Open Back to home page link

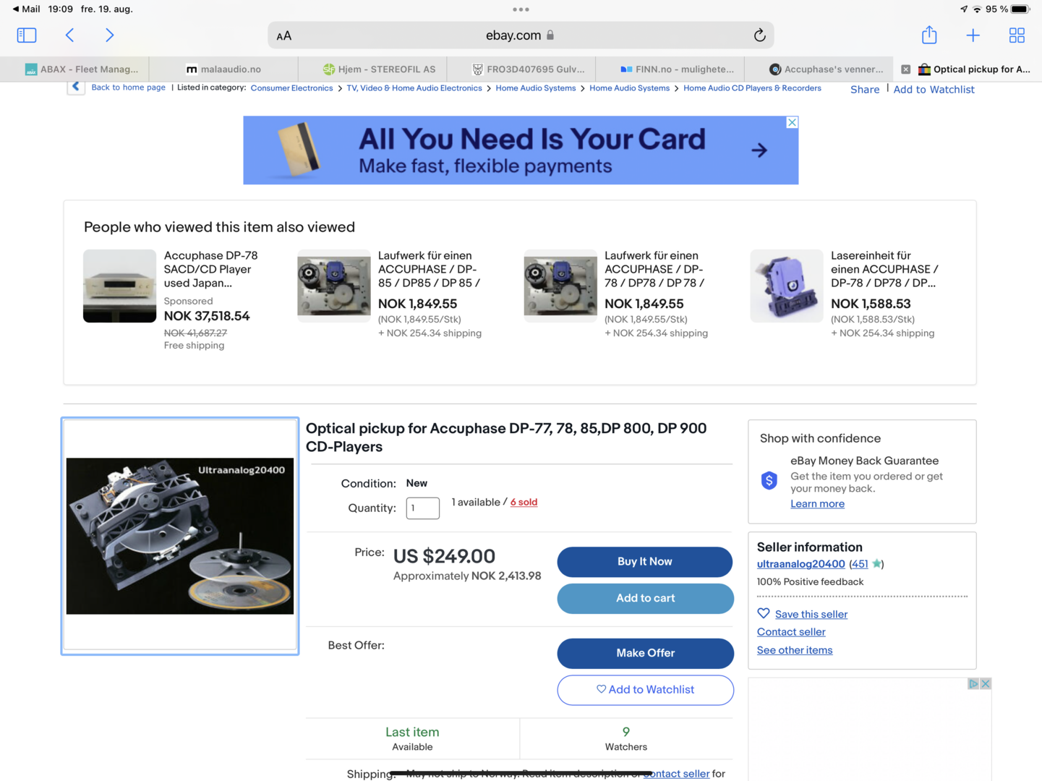pyautogui.click(x=128, y=88)
